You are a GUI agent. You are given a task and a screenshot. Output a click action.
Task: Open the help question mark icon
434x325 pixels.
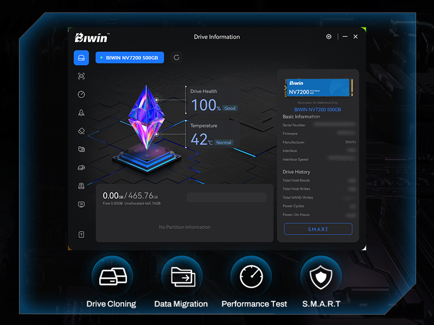(x=81, y=235)
